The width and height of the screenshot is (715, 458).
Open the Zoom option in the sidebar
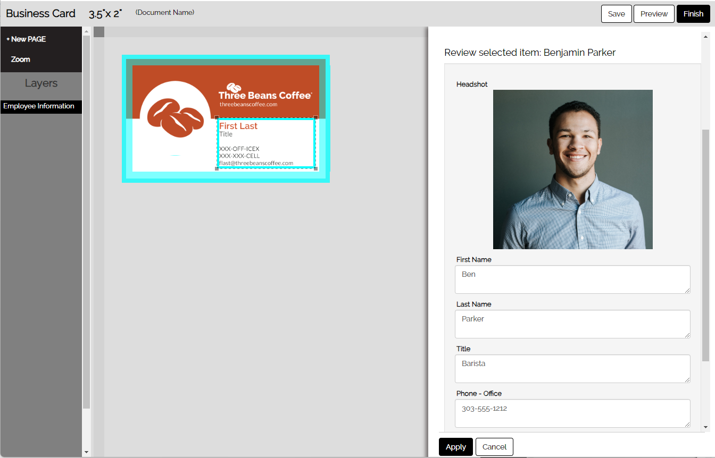click(20, 60)
